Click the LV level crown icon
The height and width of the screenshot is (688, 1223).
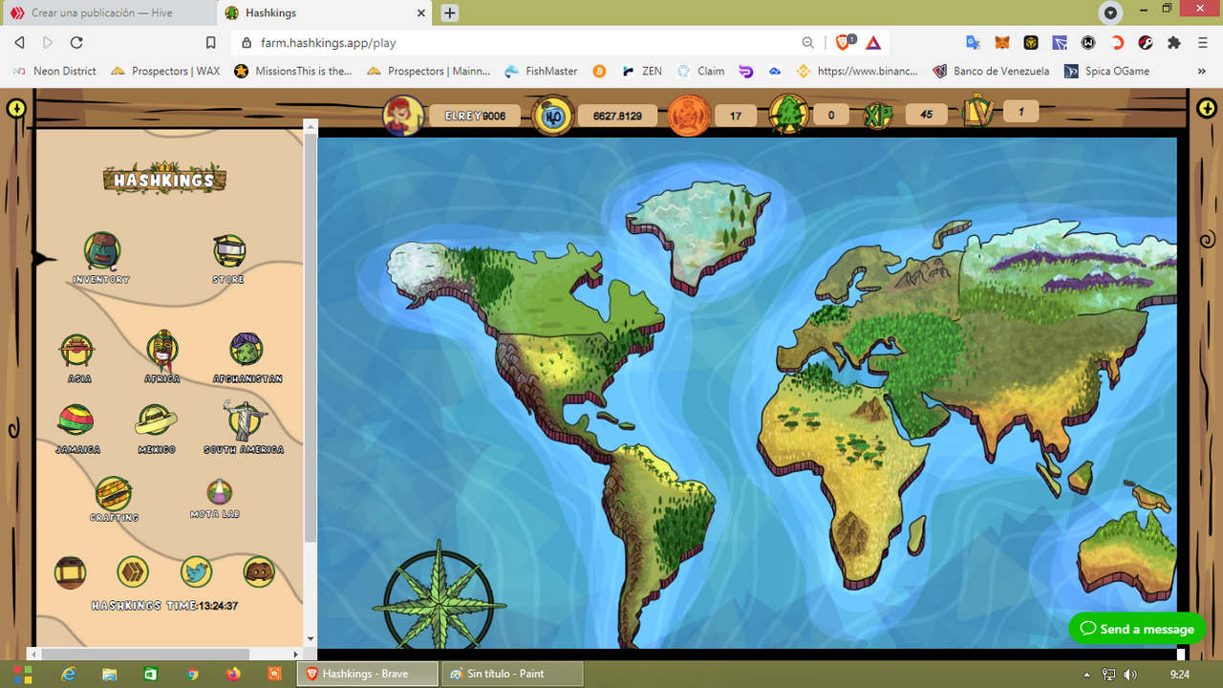point(978,112)
